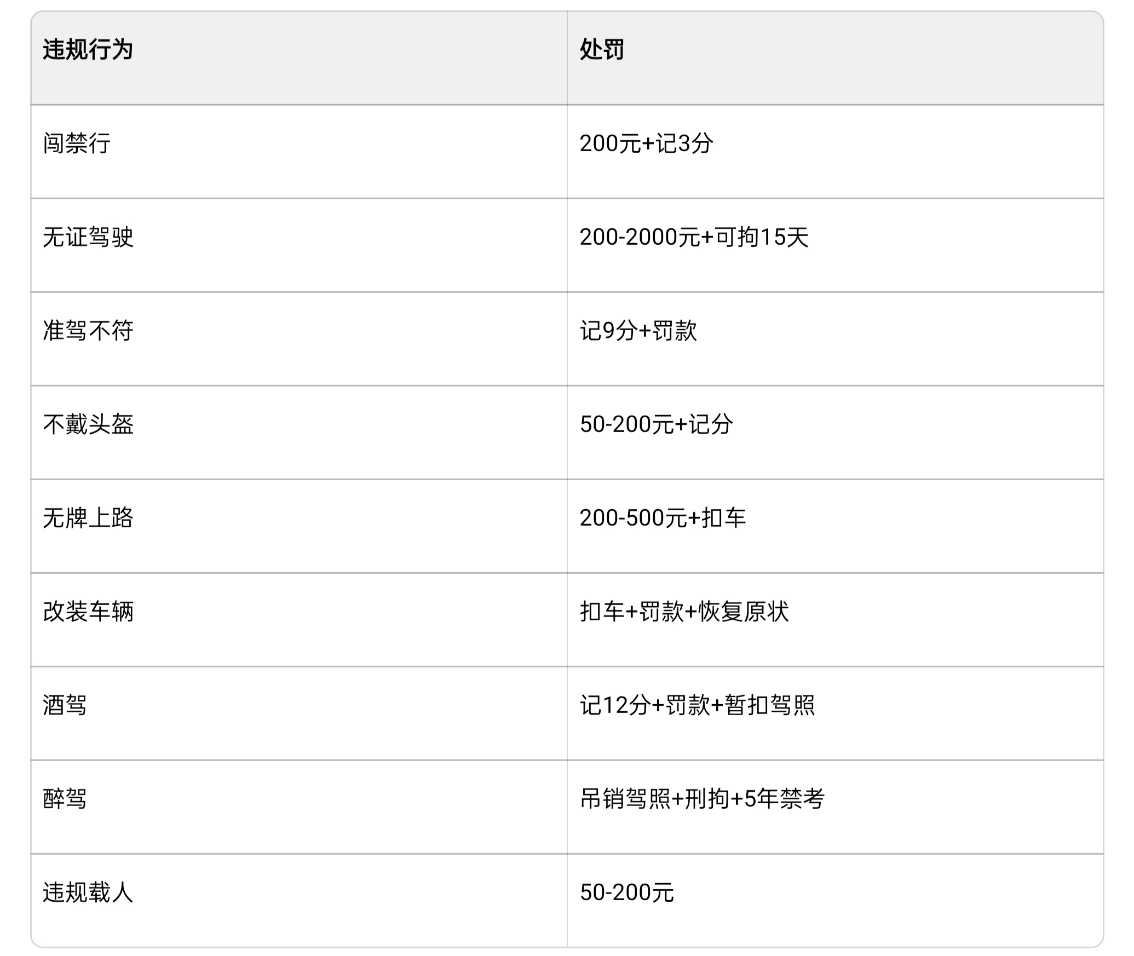The height and width of the screenshot is (956, 1134).
Task: Select the 闯禁行 violation cell
Action: (x=77, y=144)
